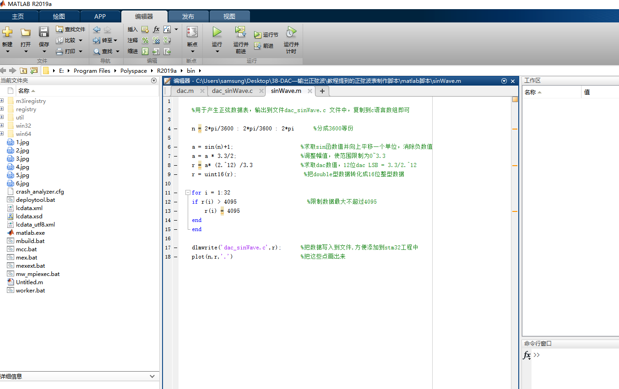This screenshot has height=389, width=619.
Task: Close the sinWave.m editor tab
Action: click(310, 91)
